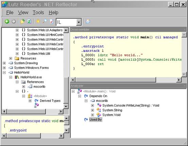Click the Refresh toolbar icon
This screenshot has height=146, width=188.
[29, 21]
